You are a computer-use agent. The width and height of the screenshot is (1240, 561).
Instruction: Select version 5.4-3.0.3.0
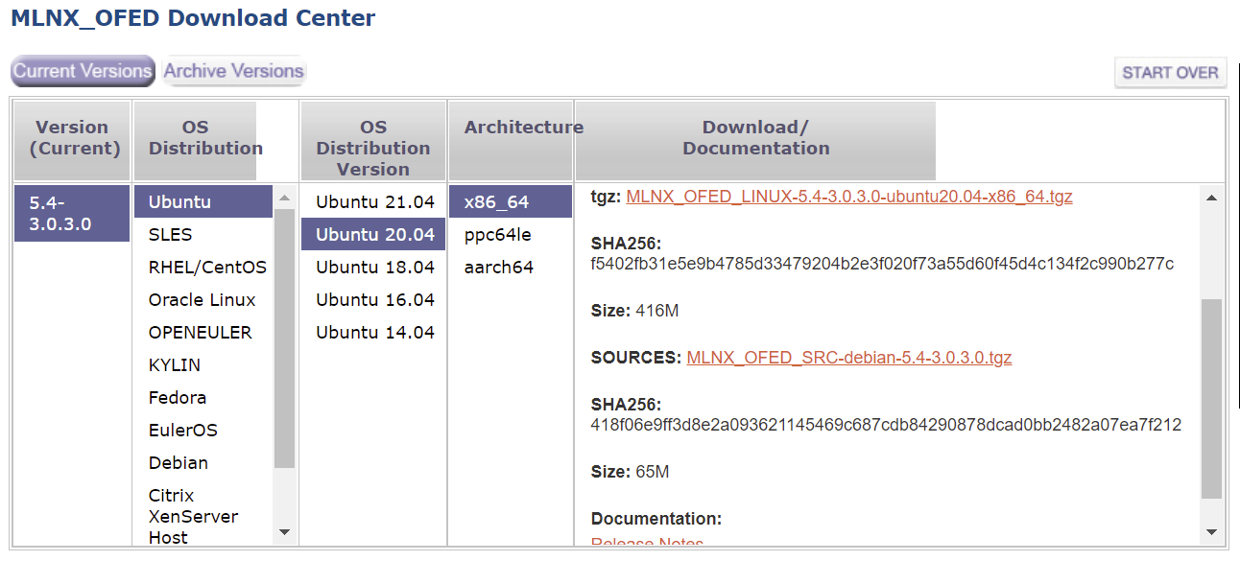coord(72,214)
